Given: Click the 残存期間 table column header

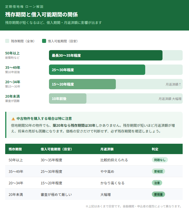Looking at the screenshot, I should [15, 149].
